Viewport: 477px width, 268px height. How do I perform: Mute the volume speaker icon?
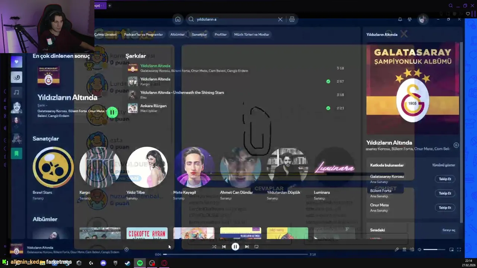[420, 249]
